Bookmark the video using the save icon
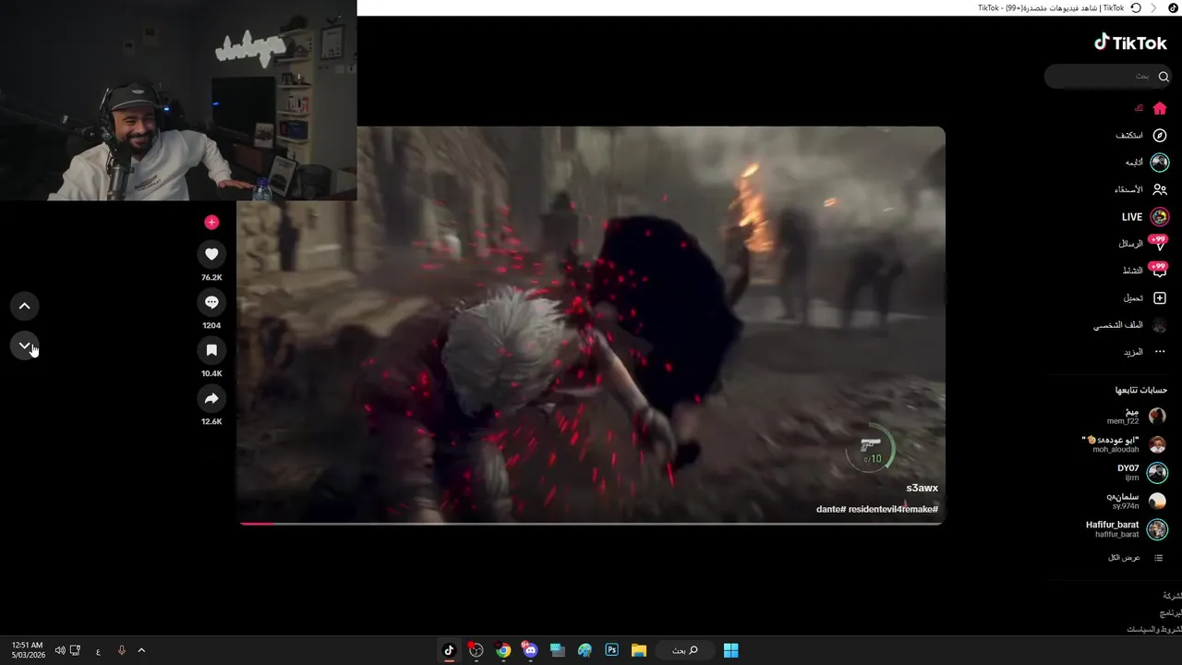1182x665 pixels. pyautogui.click(x=211, y=350)
